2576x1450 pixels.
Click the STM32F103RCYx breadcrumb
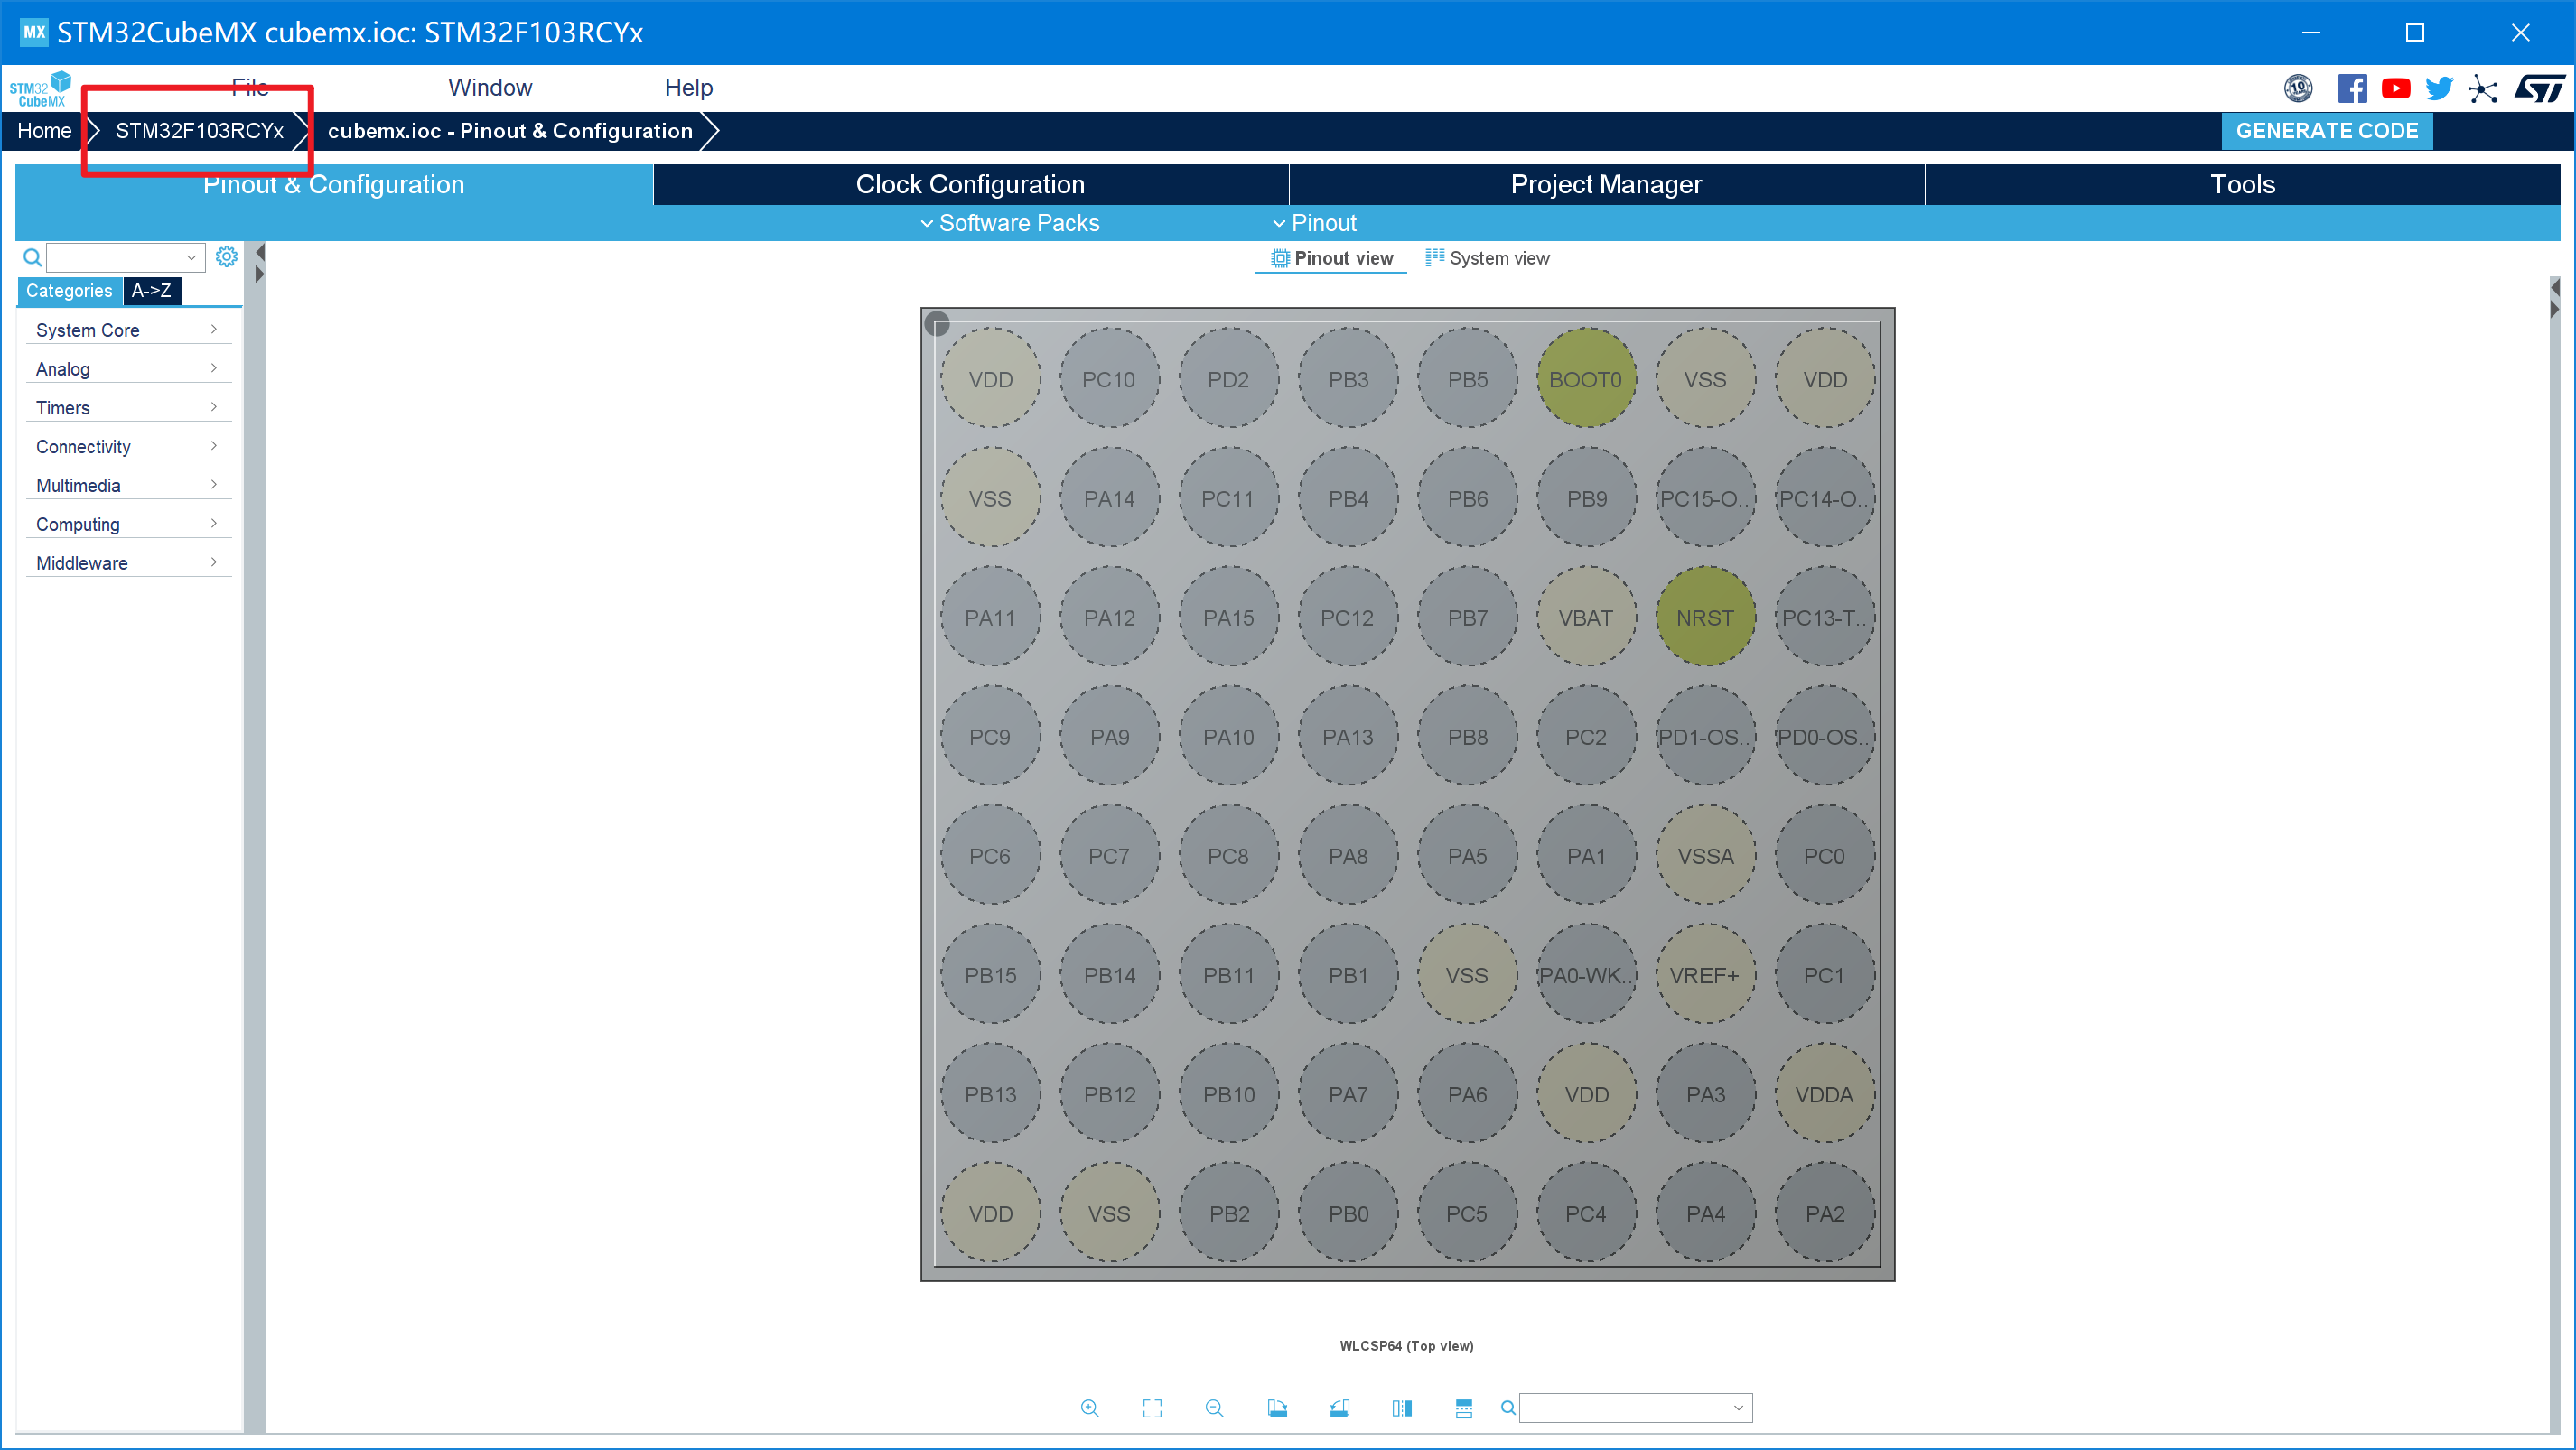(x=199, y=131)
